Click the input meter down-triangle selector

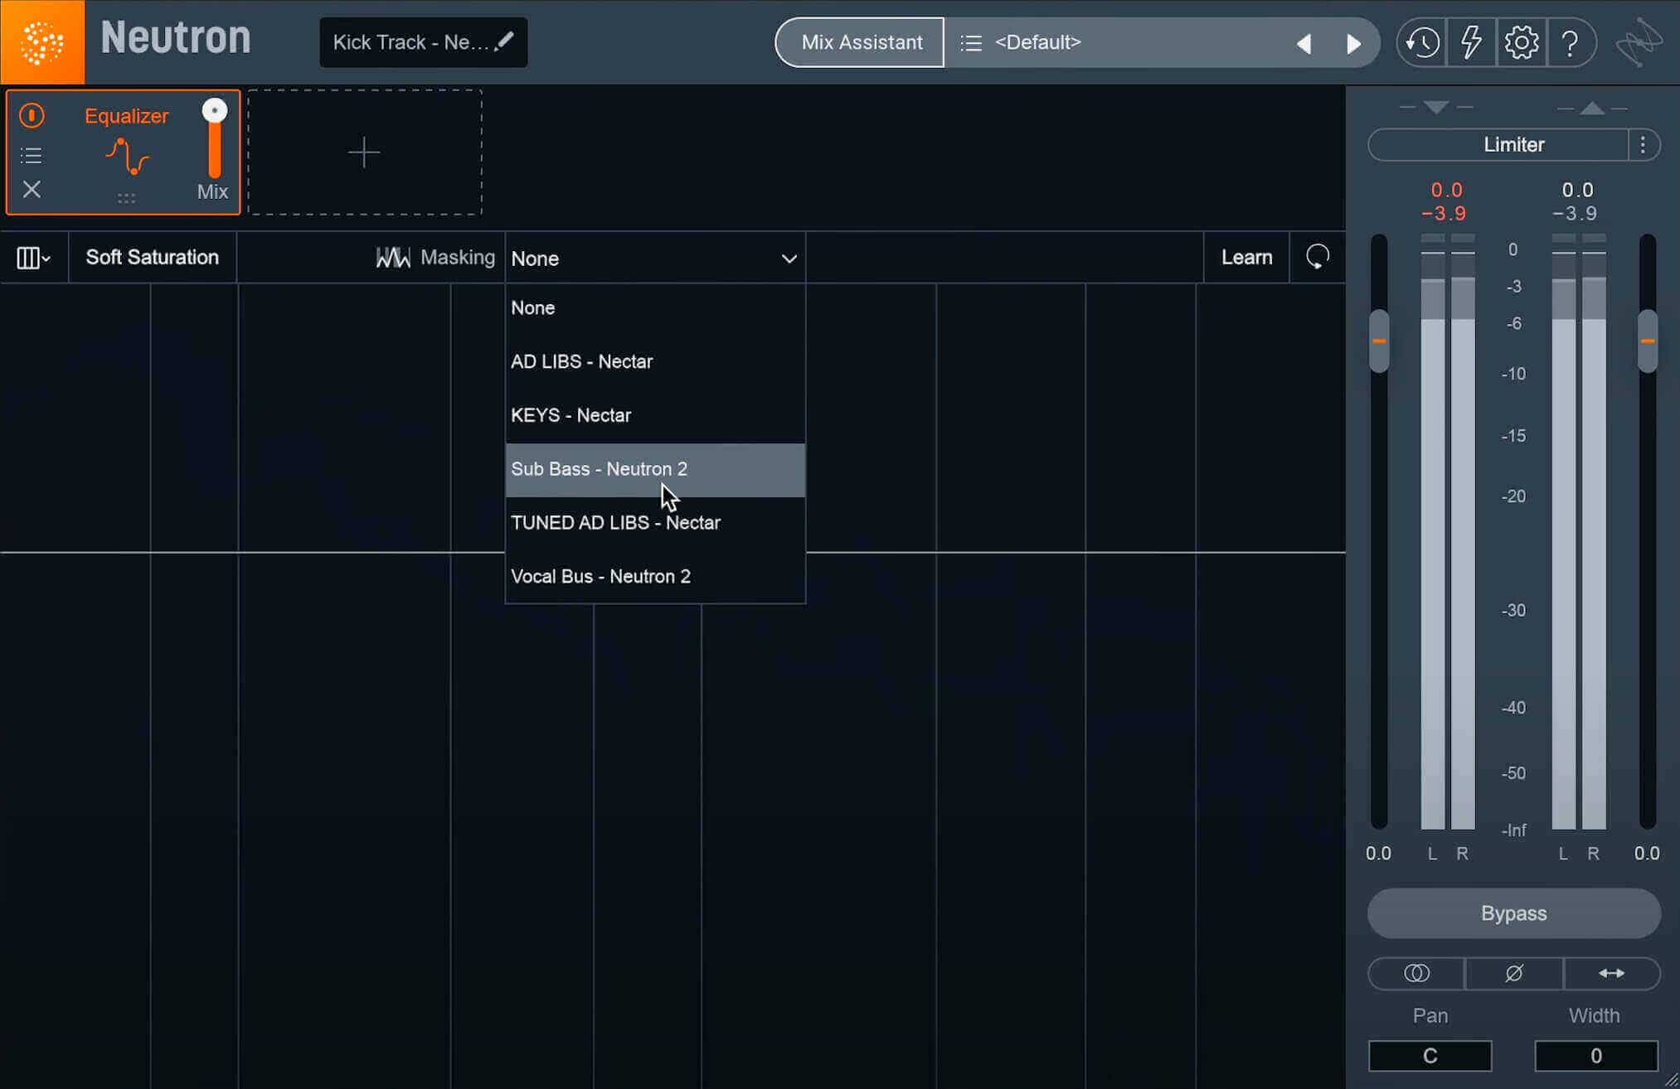(1436, 107)
